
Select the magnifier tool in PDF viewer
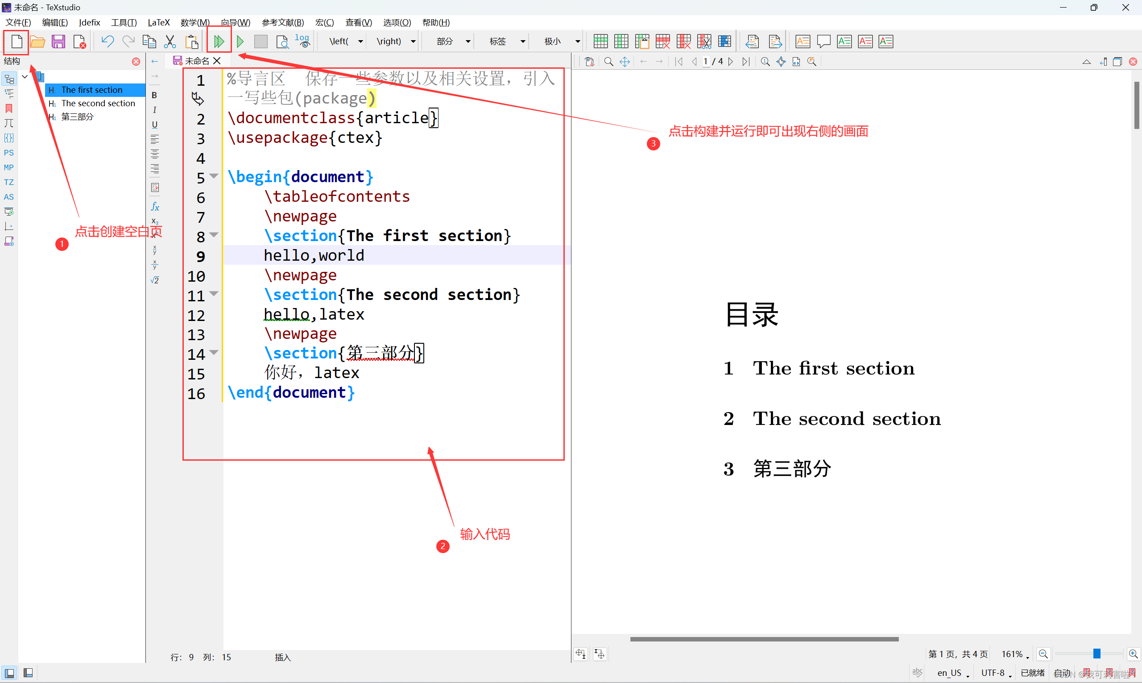[x=608, y=61]
